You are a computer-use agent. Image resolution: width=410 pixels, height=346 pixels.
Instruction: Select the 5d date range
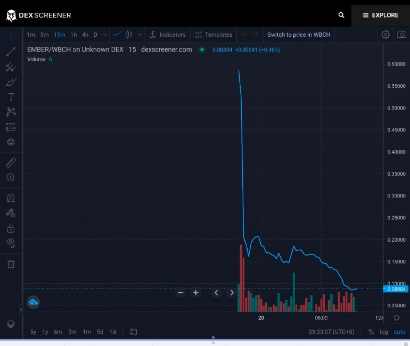click(100, 332)
